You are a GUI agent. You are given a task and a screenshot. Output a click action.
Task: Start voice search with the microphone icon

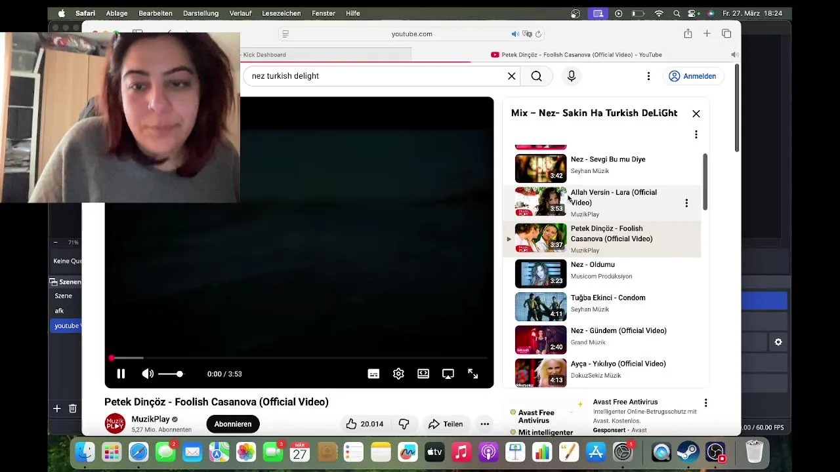click(x=572, y=76)
